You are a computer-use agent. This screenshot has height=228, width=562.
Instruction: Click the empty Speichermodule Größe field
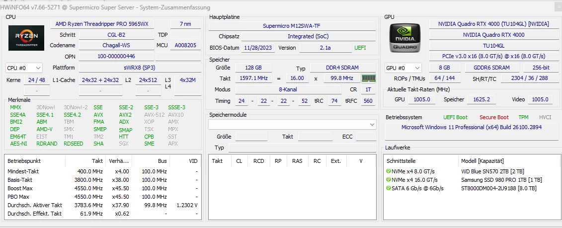251,137
